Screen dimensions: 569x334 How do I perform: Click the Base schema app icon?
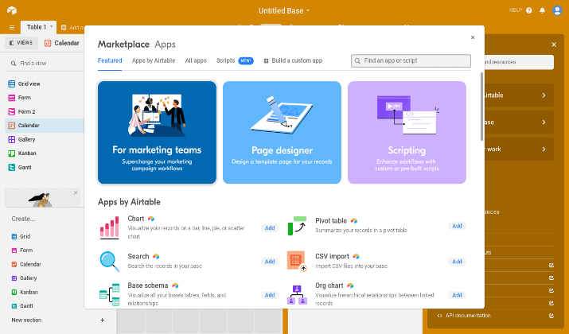tap(109, 295)
